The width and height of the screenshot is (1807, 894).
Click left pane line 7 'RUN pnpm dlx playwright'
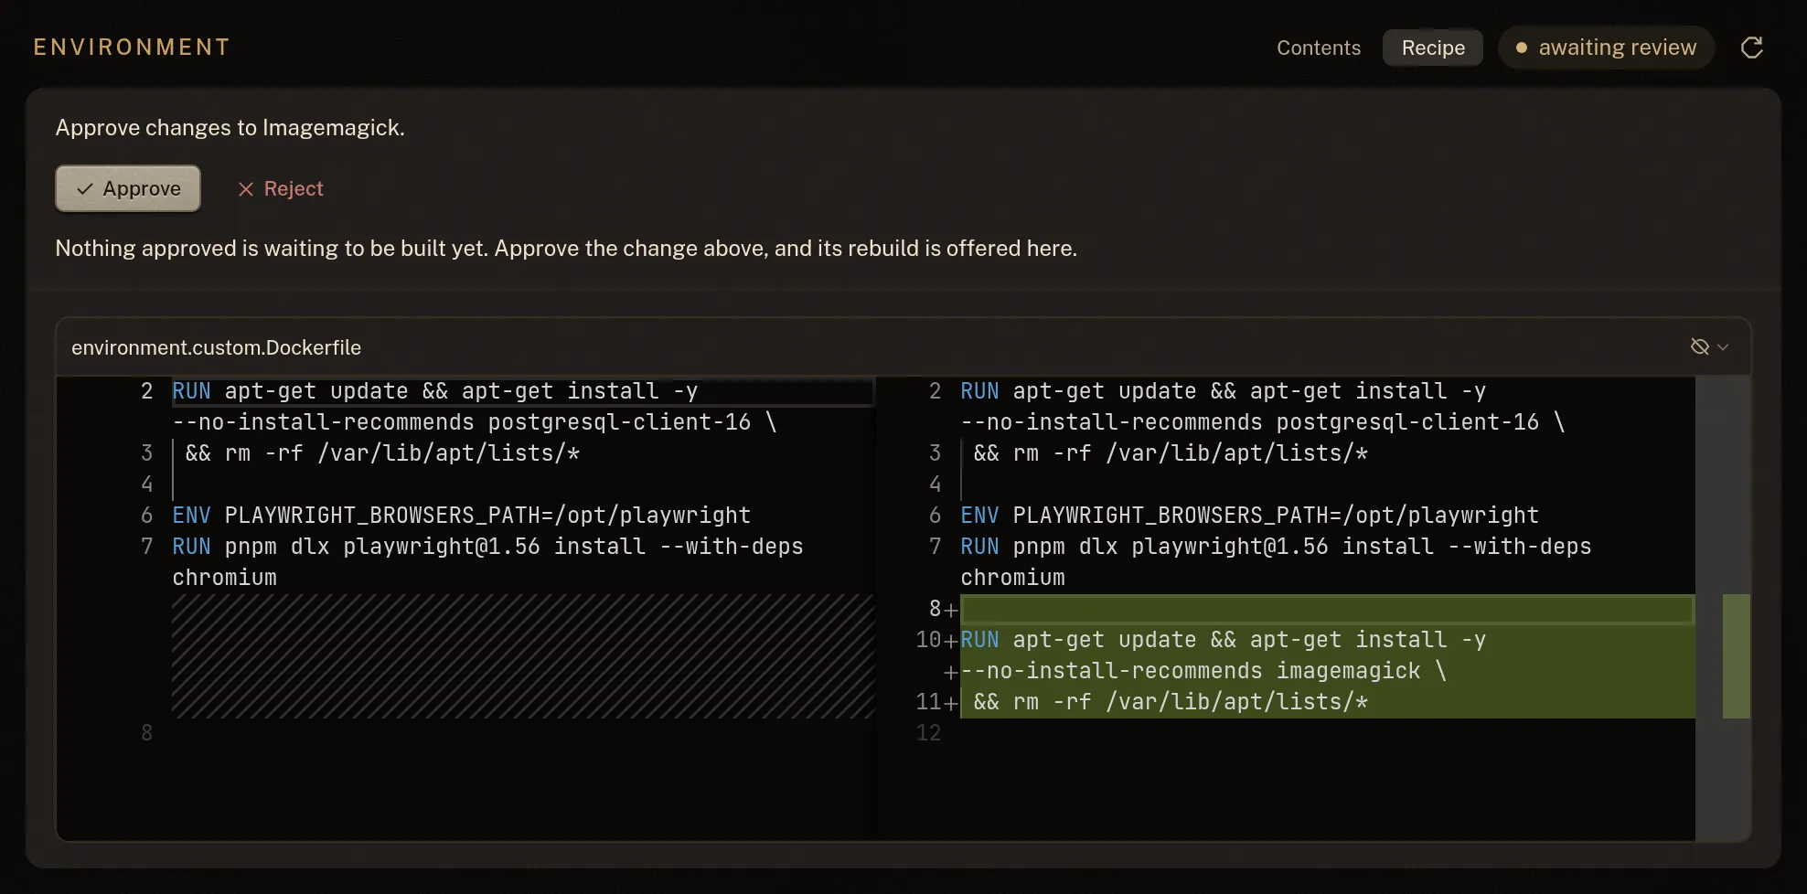coord(487,547)
